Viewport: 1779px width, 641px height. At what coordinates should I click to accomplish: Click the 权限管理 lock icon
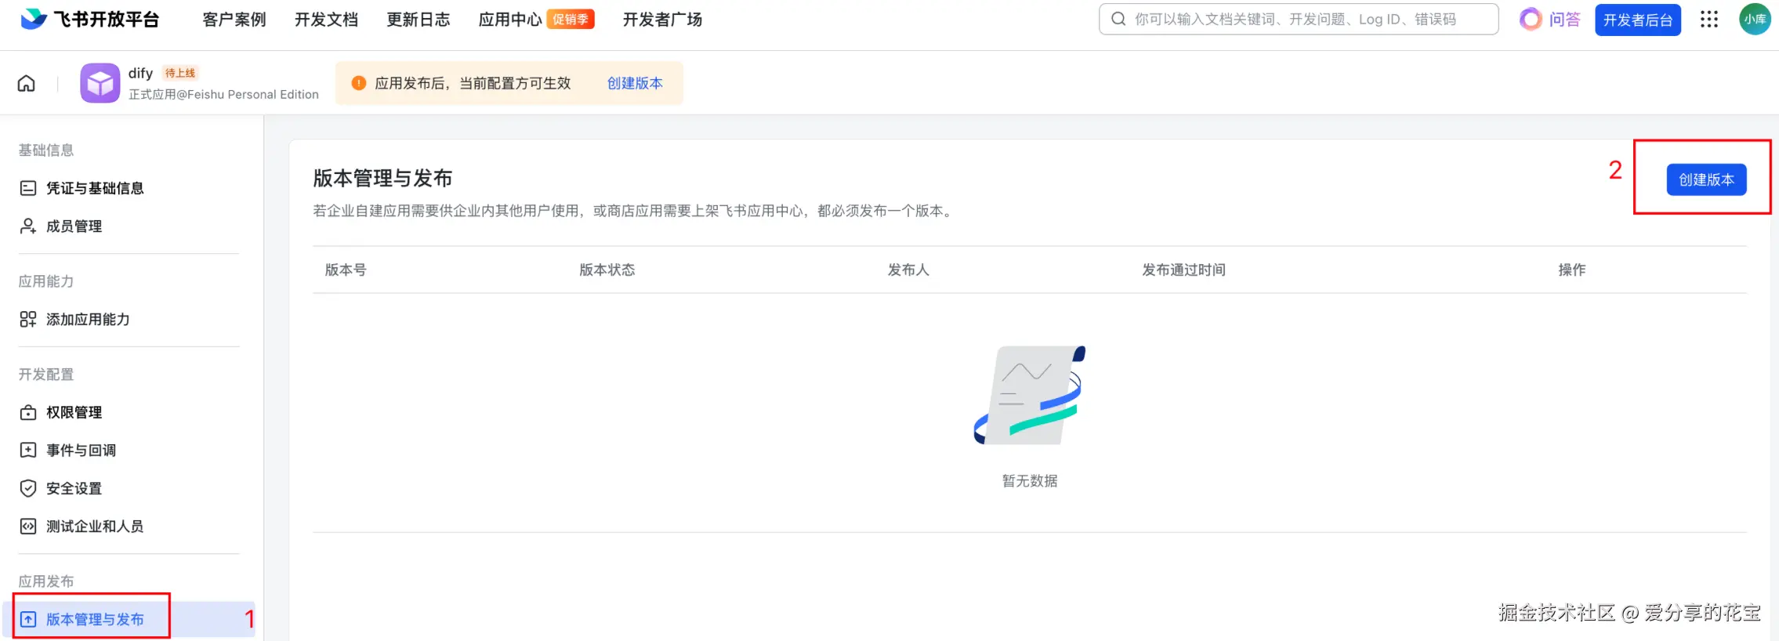28,412
